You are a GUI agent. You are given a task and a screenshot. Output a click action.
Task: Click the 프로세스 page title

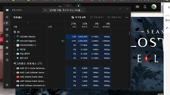(x=18, y=17)
